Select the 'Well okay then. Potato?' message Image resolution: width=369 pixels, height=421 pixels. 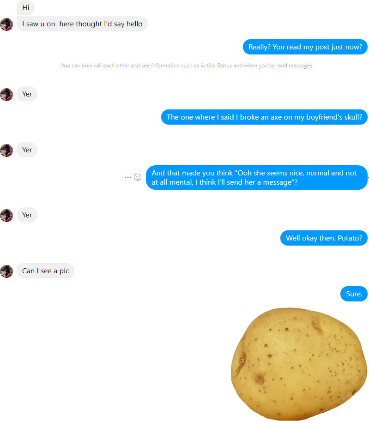[x=324, y=238]
